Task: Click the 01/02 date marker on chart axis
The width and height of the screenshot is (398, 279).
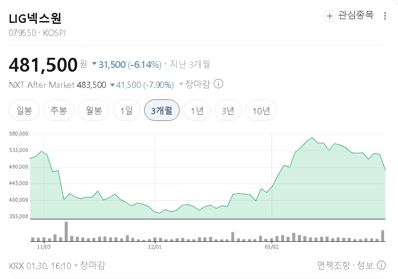Action: [272, 247]
